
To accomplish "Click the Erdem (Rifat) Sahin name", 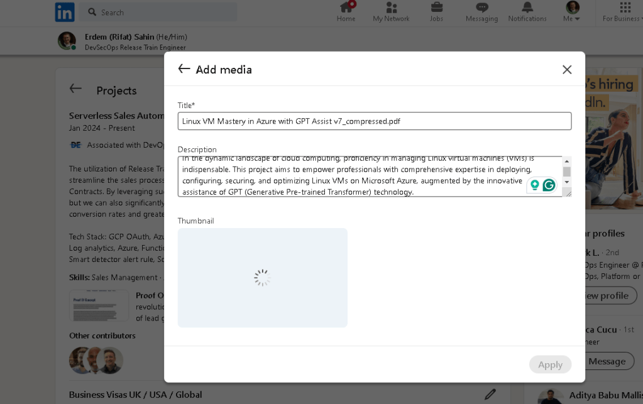I will pyautogui.click(x=119, y=37).
